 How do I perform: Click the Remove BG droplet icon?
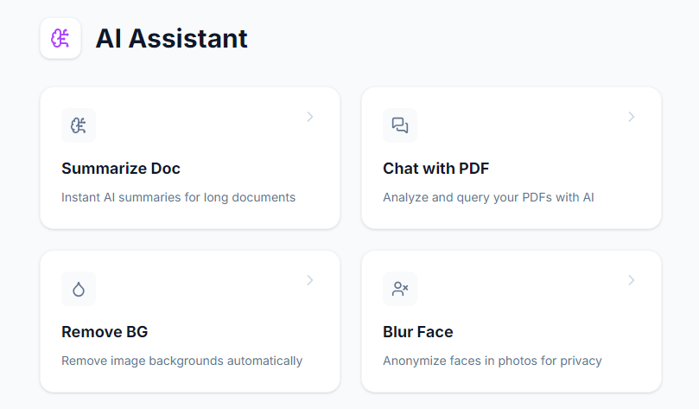[x=79, y=289]
